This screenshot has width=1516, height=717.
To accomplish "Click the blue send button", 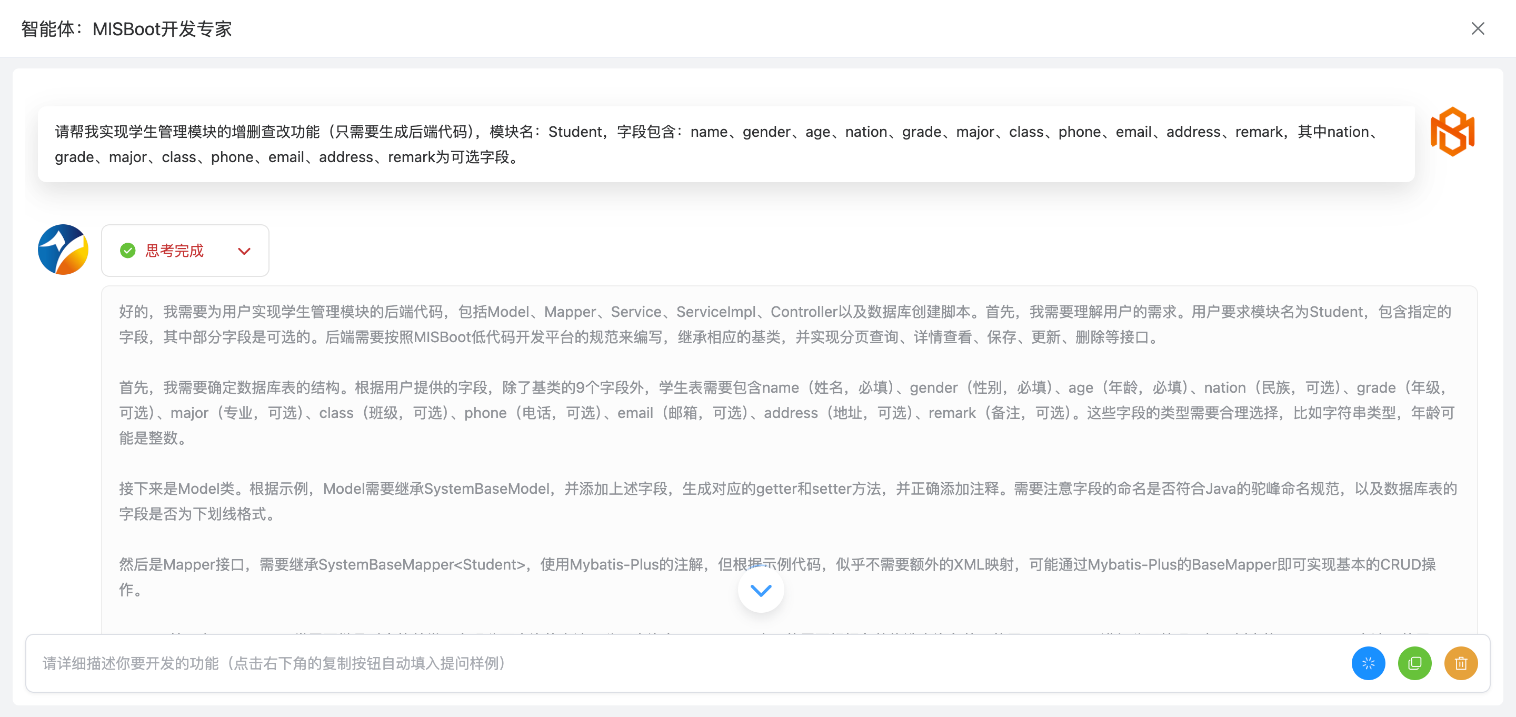I will [1368, 663].
